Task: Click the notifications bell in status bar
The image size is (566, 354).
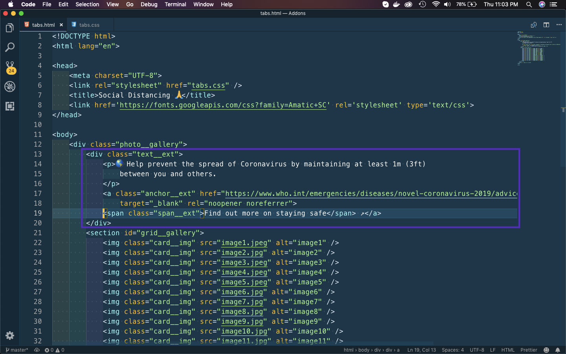Action: (x=558, y=350)
